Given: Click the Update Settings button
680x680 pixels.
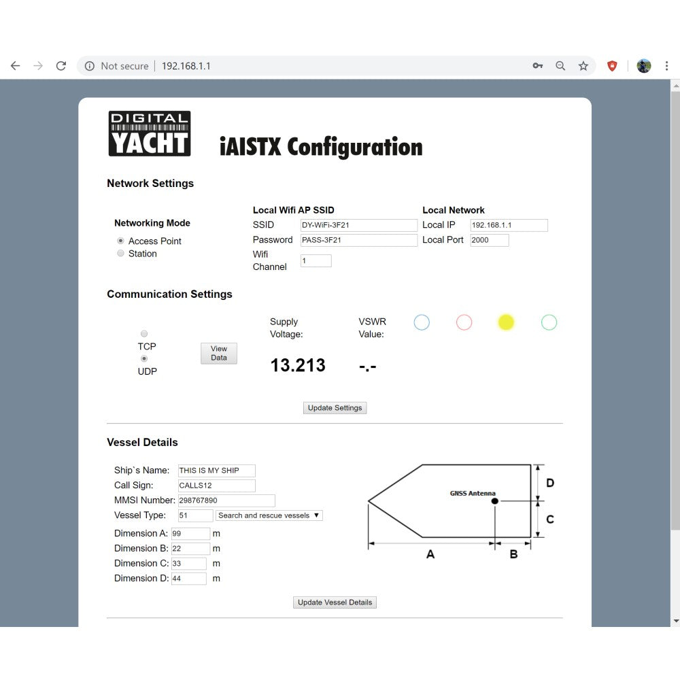Looking at the screenshot, I should [x=335, y=408].
